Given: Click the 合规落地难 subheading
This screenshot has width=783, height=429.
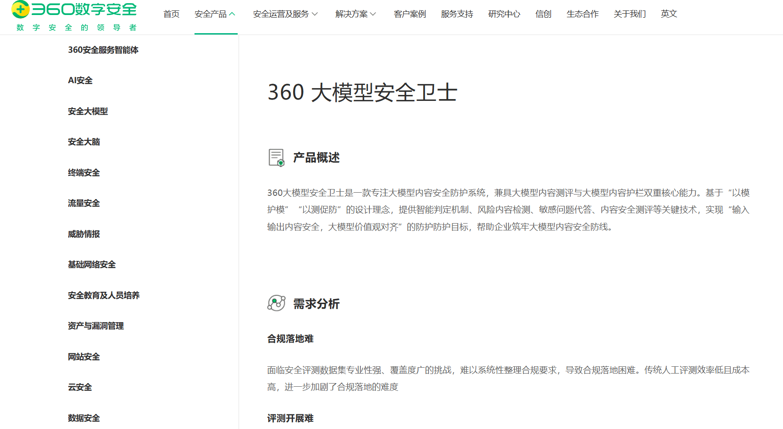Looking at the screenshot, I should pyautogui.click(x=290, y=339).
